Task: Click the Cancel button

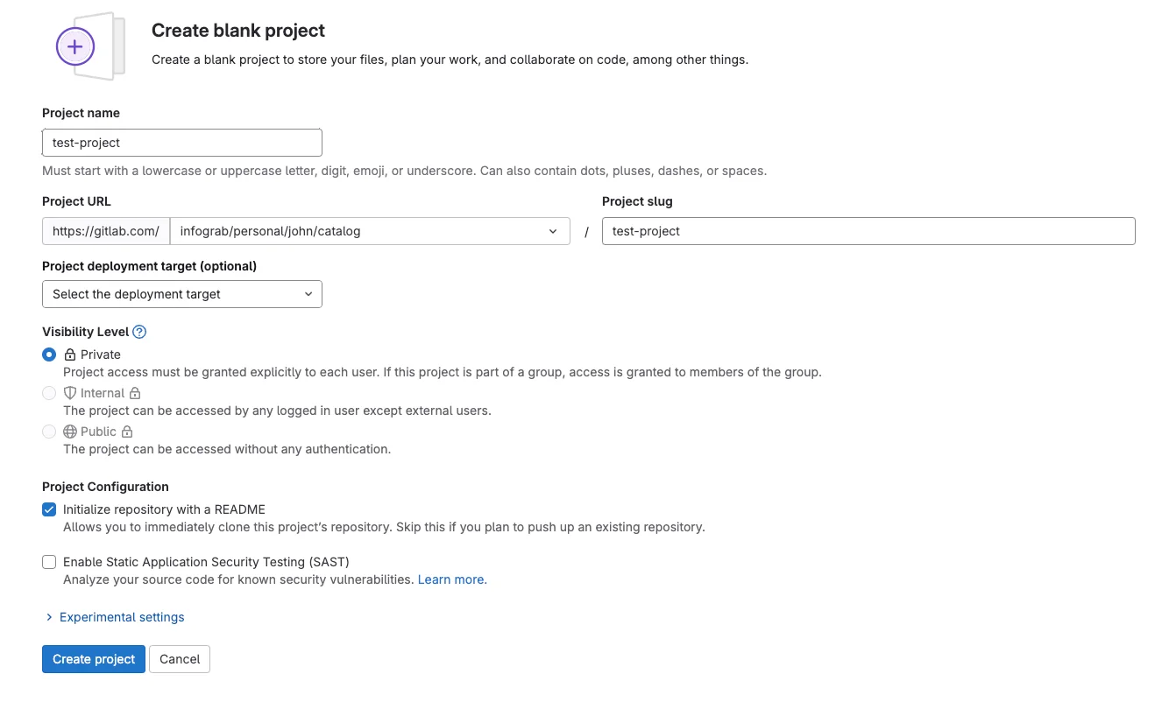Action: (179, 658)
